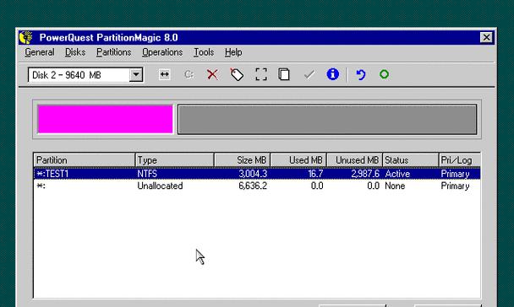Image resolution: width=514 pixels, height=307 pixels.
Task: Click the Resize/Move partition toolbar icon
Action: tap(164, 74)
